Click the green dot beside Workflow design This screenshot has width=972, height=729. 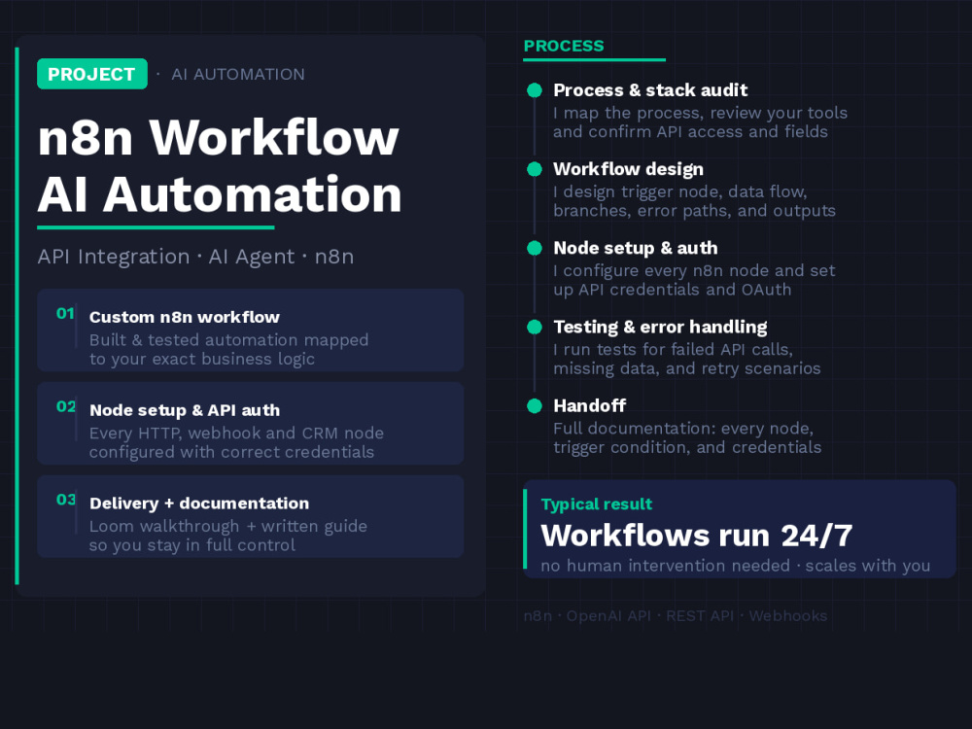(x=535, y=169)
